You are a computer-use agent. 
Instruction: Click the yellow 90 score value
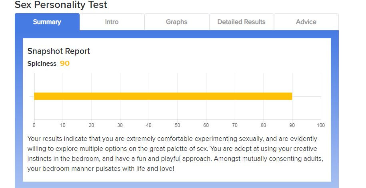(x=65, y=63)
